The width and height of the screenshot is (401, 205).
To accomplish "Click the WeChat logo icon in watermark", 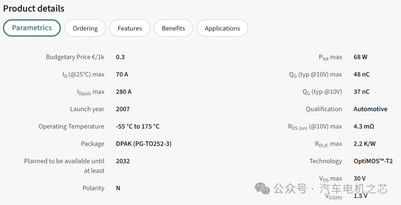I will [263, 188].
